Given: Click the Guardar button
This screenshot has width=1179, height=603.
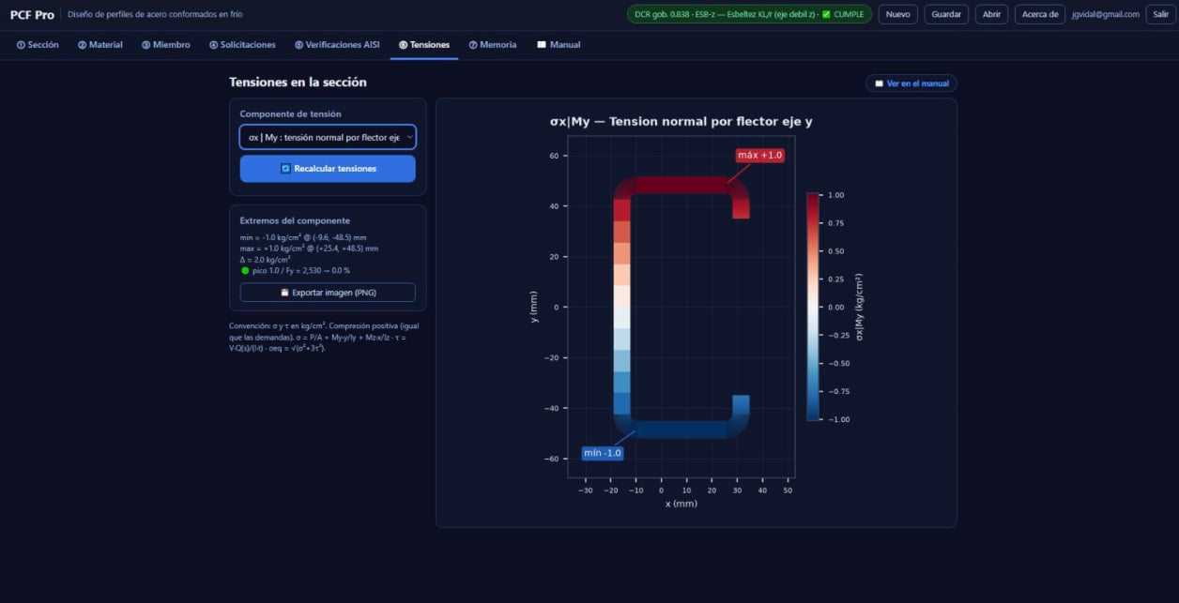Looking at the screenshot, I should pos(946,14).
